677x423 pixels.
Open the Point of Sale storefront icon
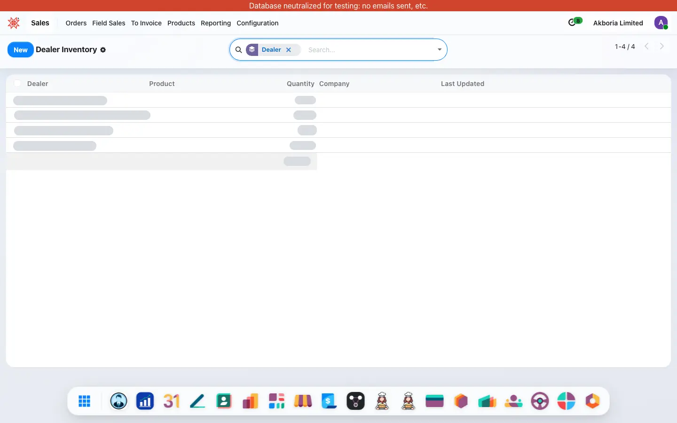pos(303,401)
